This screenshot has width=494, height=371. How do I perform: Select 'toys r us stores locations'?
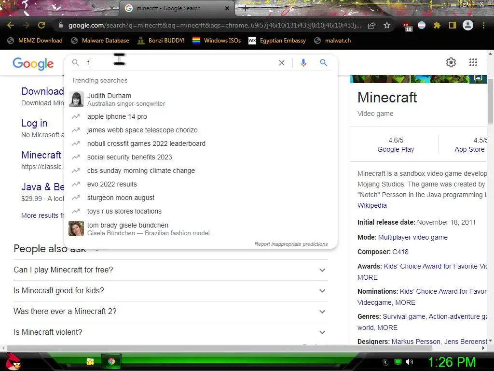(x=201, y=212)
